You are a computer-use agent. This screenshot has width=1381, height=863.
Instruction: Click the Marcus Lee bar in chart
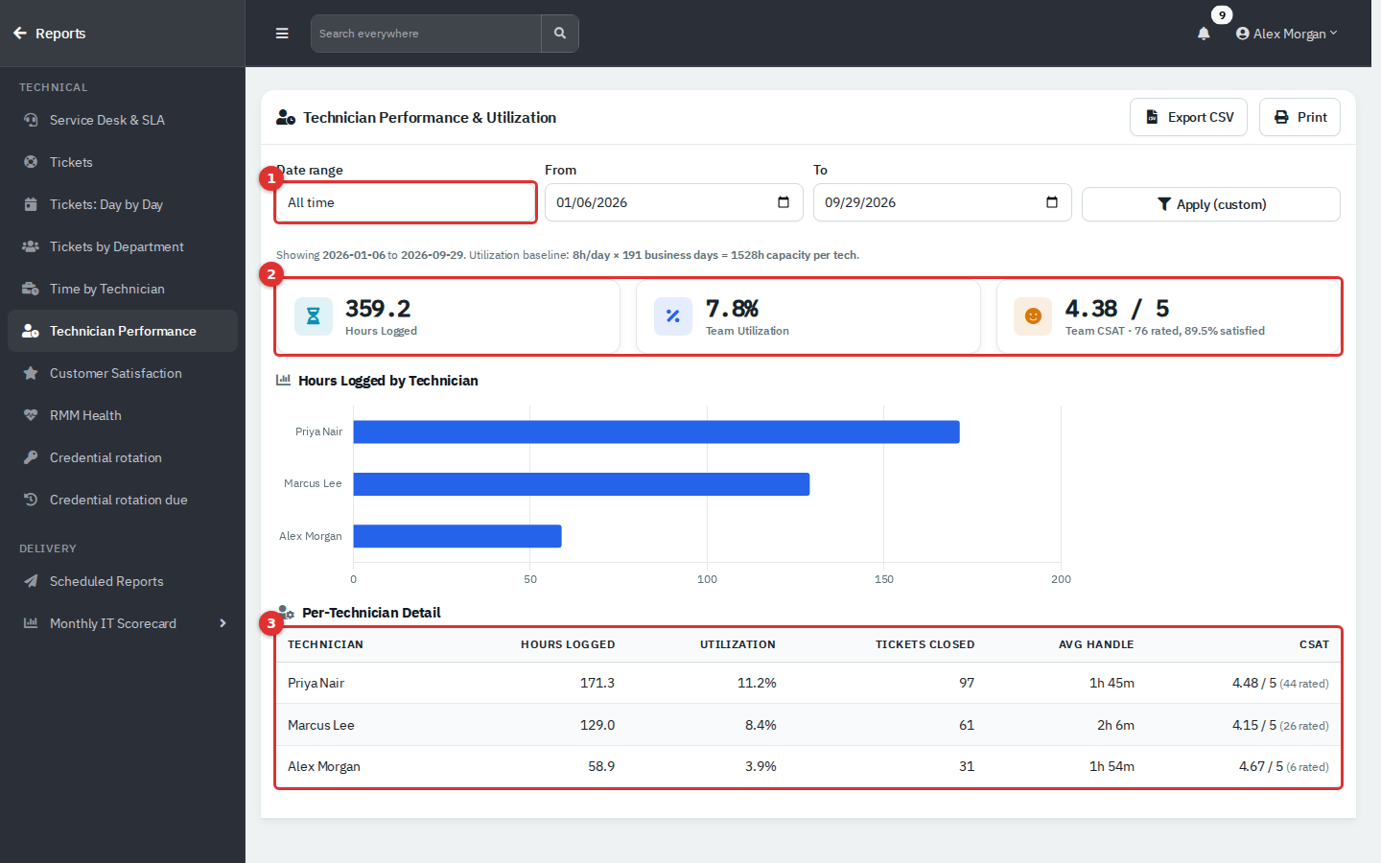pos(581,484)
